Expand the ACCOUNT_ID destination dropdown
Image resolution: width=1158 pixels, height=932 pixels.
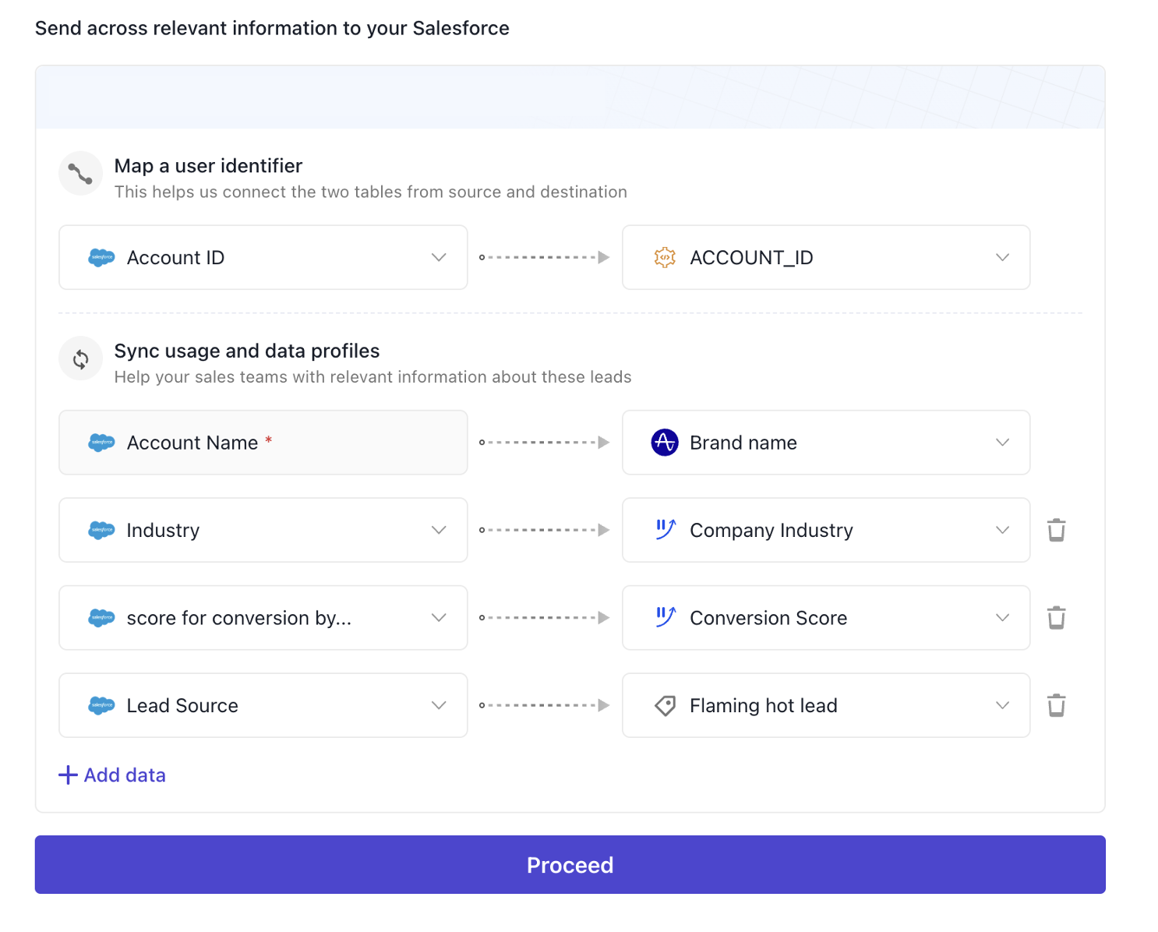coord(1002,258)
